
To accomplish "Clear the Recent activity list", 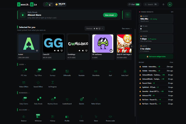I will [x=171, y=62].
